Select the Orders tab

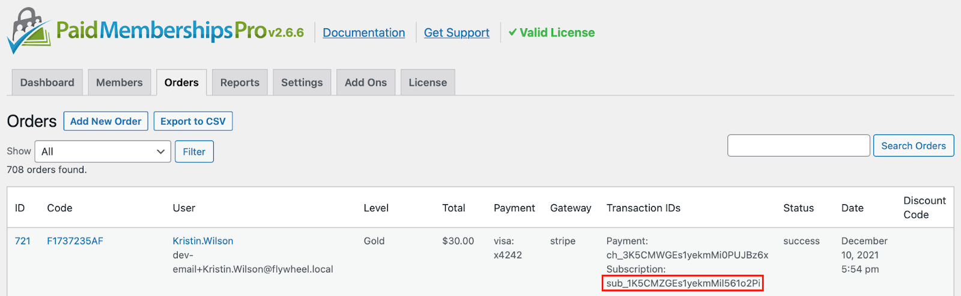[181, 82]
